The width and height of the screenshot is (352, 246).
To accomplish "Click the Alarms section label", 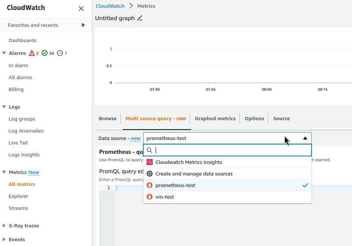I will pyautogui.click(x=17, y=53).
